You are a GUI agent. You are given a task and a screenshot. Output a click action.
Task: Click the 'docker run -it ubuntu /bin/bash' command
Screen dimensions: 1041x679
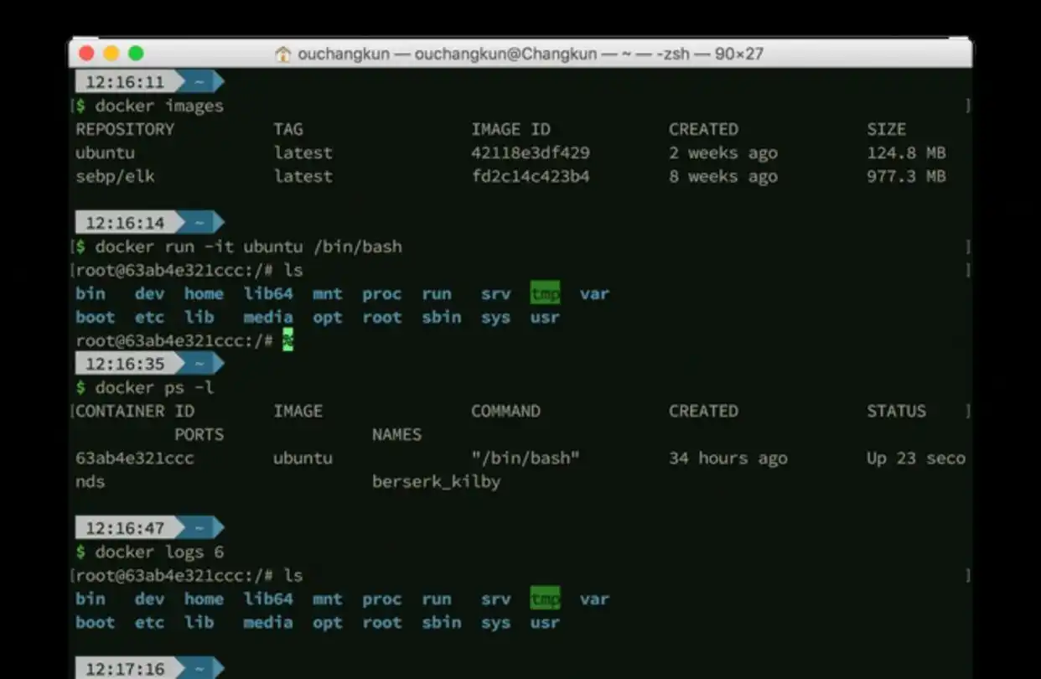tap(248, 247)
